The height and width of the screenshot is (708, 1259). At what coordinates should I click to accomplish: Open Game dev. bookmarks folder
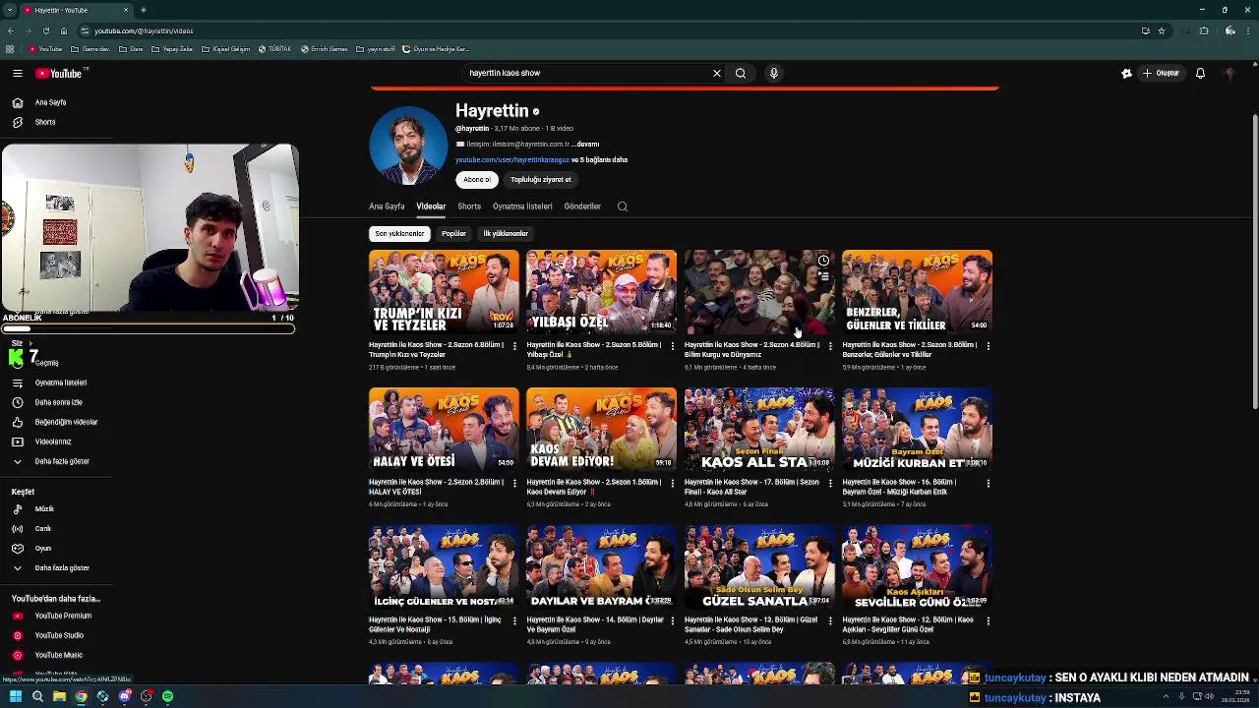91,49
